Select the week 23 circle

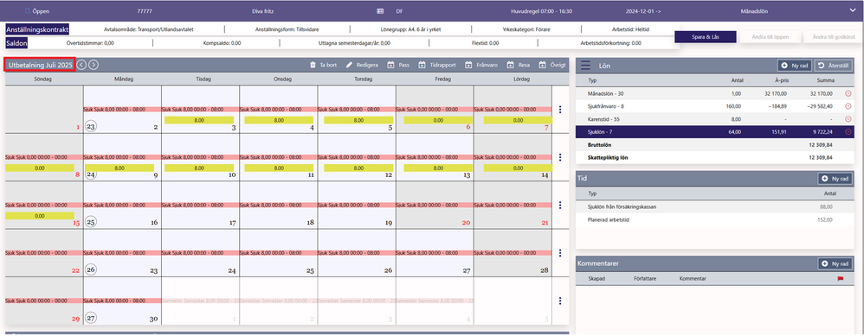[x=91, y=127]
